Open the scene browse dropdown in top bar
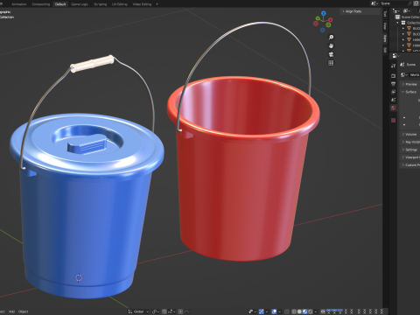The height and width of the screenshot is (315, 420). tap(374, 3)
